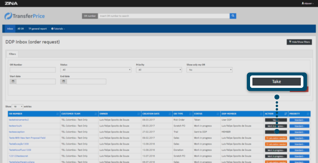Change the entries-per-page selector
This screenshot has height=163, width=318.
tap(17, 106)
